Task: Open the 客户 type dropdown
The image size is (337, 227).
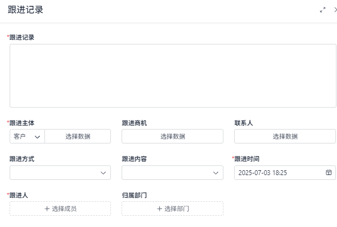Action: tap(27, 137)
